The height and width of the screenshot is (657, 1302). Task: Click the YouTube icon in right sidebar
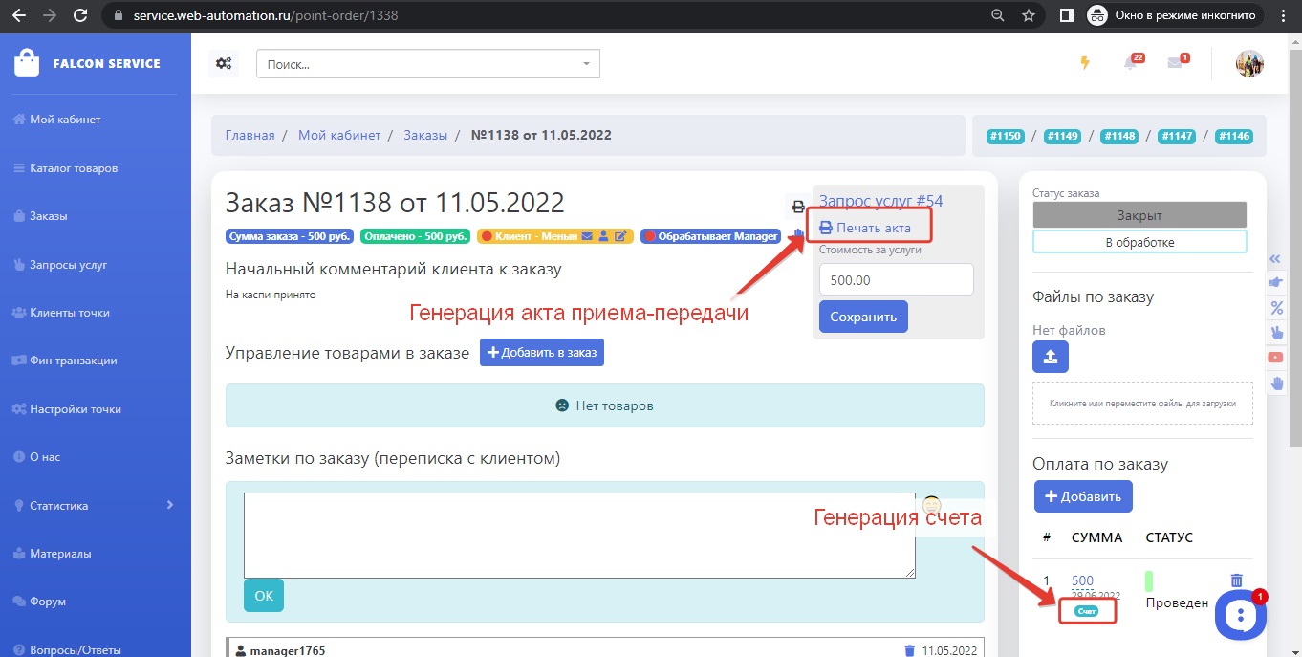click(x=1275, y=358)
